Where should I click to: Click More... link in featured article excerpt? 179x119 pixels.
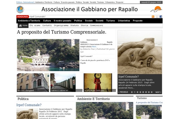pos(95,47)
